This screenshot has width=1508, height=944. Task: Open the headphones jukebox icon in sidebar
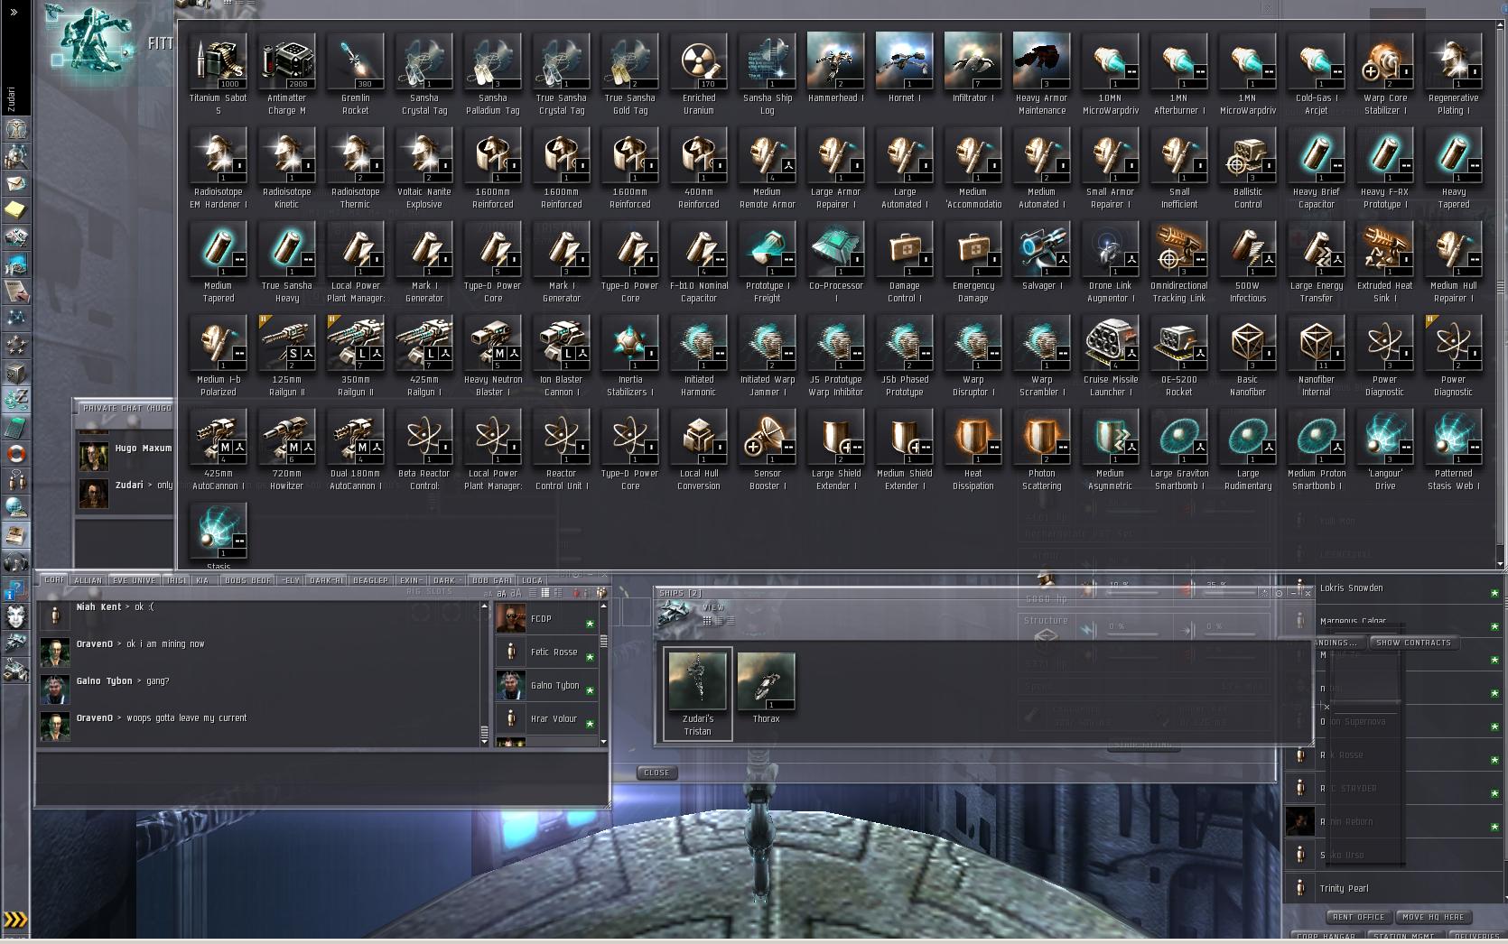(x=15, y=563)
